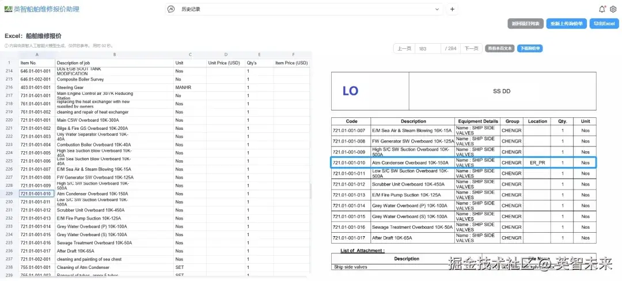Click the page number field showing 183
This screenshot has width=622, height=281.
(427, 49)
